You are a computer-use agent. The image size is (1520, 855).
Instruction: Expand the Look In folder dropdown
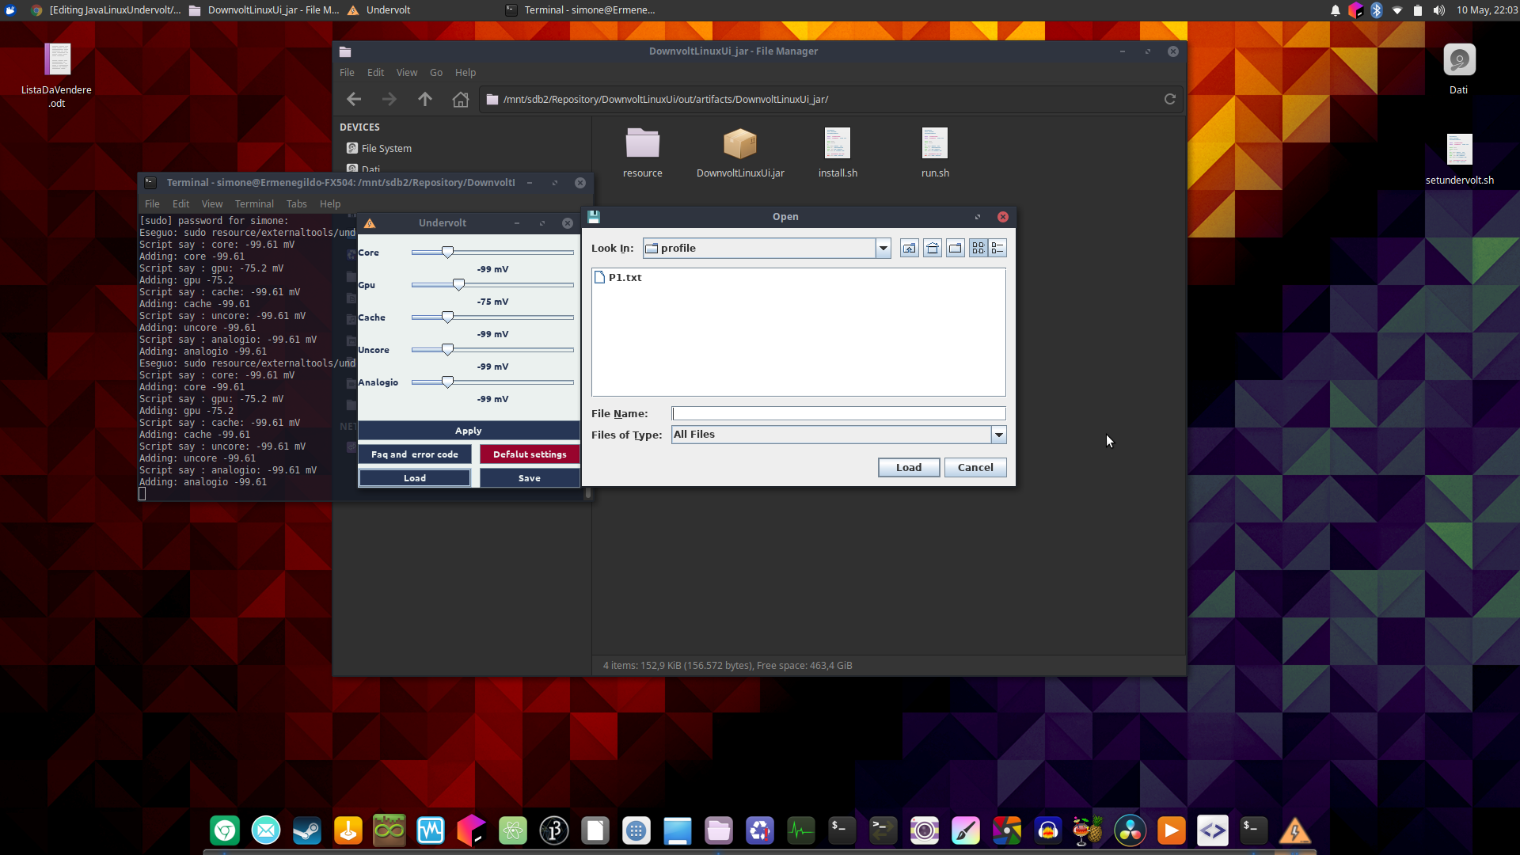[x=883, y=249]
